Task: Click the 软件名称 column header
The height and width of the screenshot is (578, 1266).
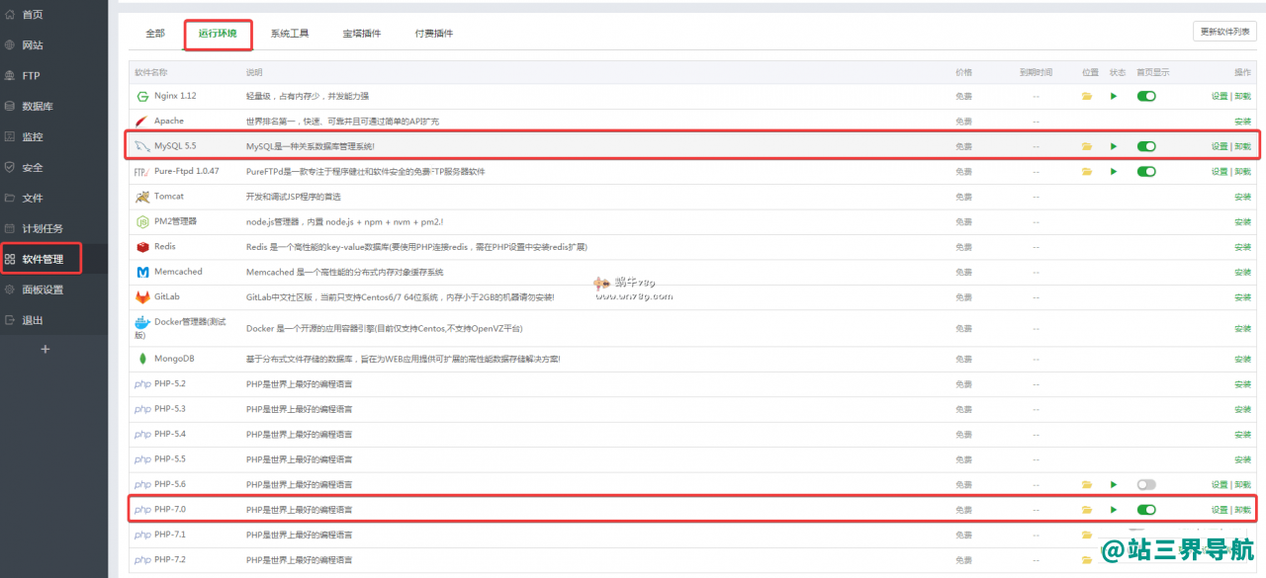Action: pyautogui.click(x=151, y=72)
